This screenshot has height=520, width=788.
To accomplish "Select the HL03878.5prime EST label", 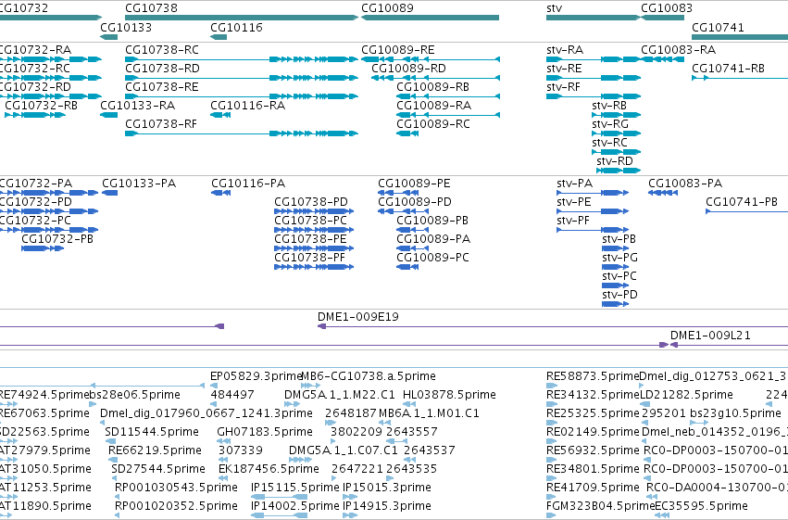I will click(449, 395).
